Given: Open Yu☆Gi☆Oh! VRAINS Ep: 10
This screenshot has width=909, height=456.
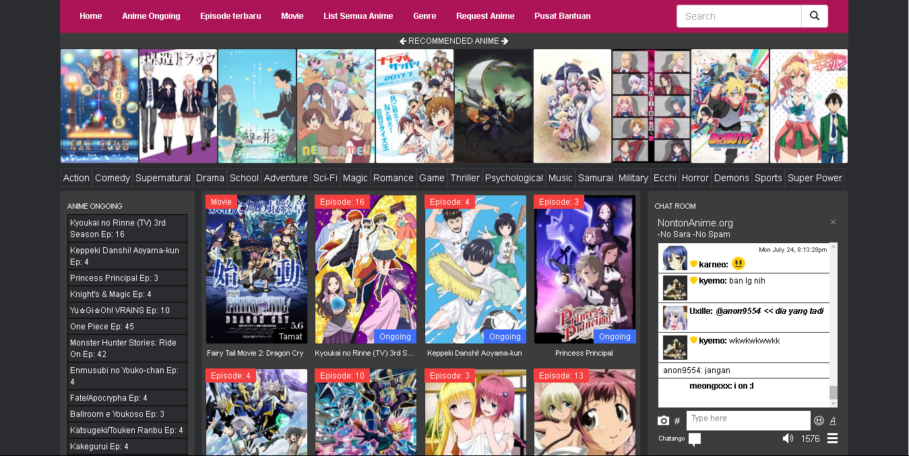Looking at the screenshot, I should [127, 311].
